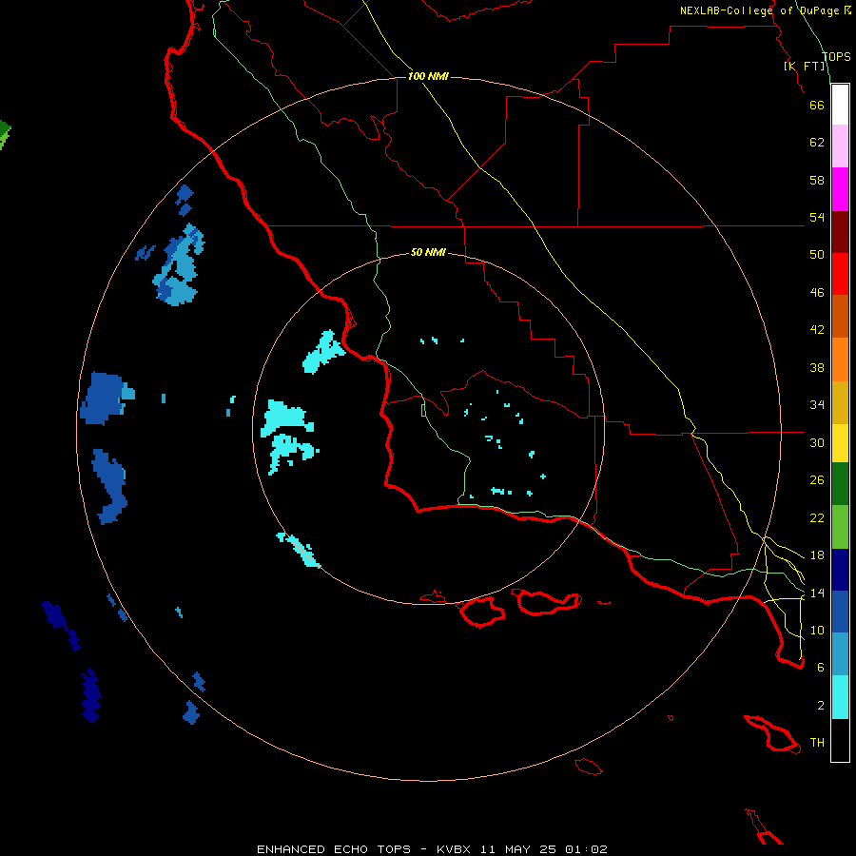This screenshot has height=856, width=856.
Task: Click the 54 legend value
Action: [817, 217]
